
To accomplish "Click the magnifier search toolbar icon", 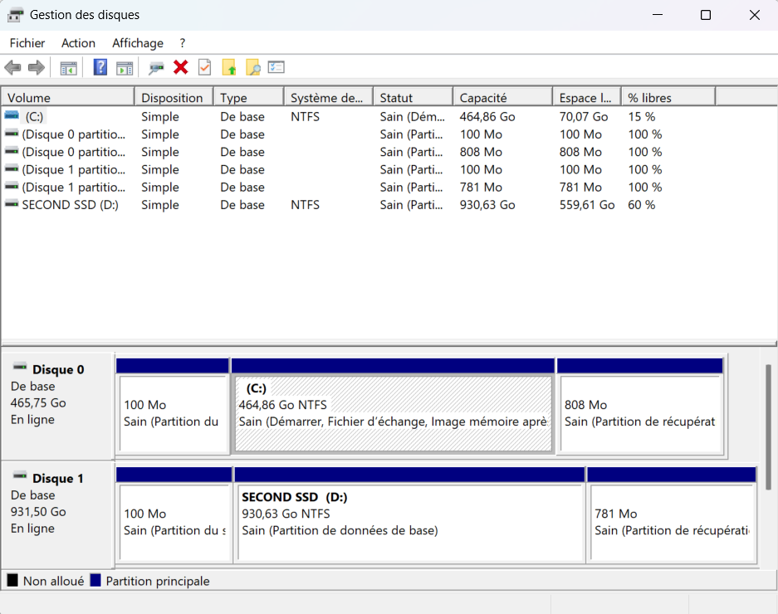I will 253,68.
